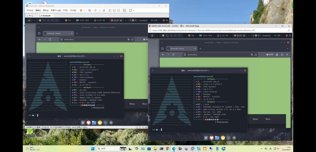Click Archcraft logo in QEMU guest panel
The height and width of the screenshot is (152, 316).
click(153, 36)
